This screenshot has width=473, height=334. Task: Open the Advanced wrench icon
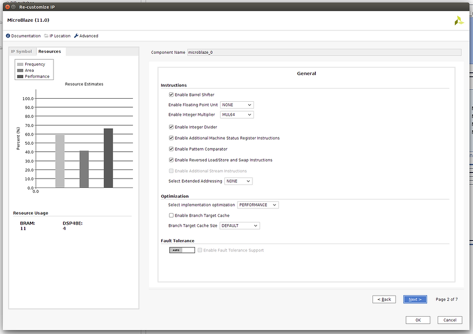click(76, 36)
